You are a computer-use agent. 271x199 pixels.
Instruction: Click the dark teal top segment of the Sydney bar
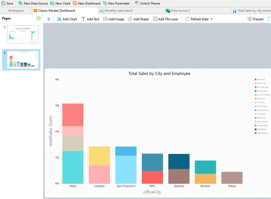(179, 161)
